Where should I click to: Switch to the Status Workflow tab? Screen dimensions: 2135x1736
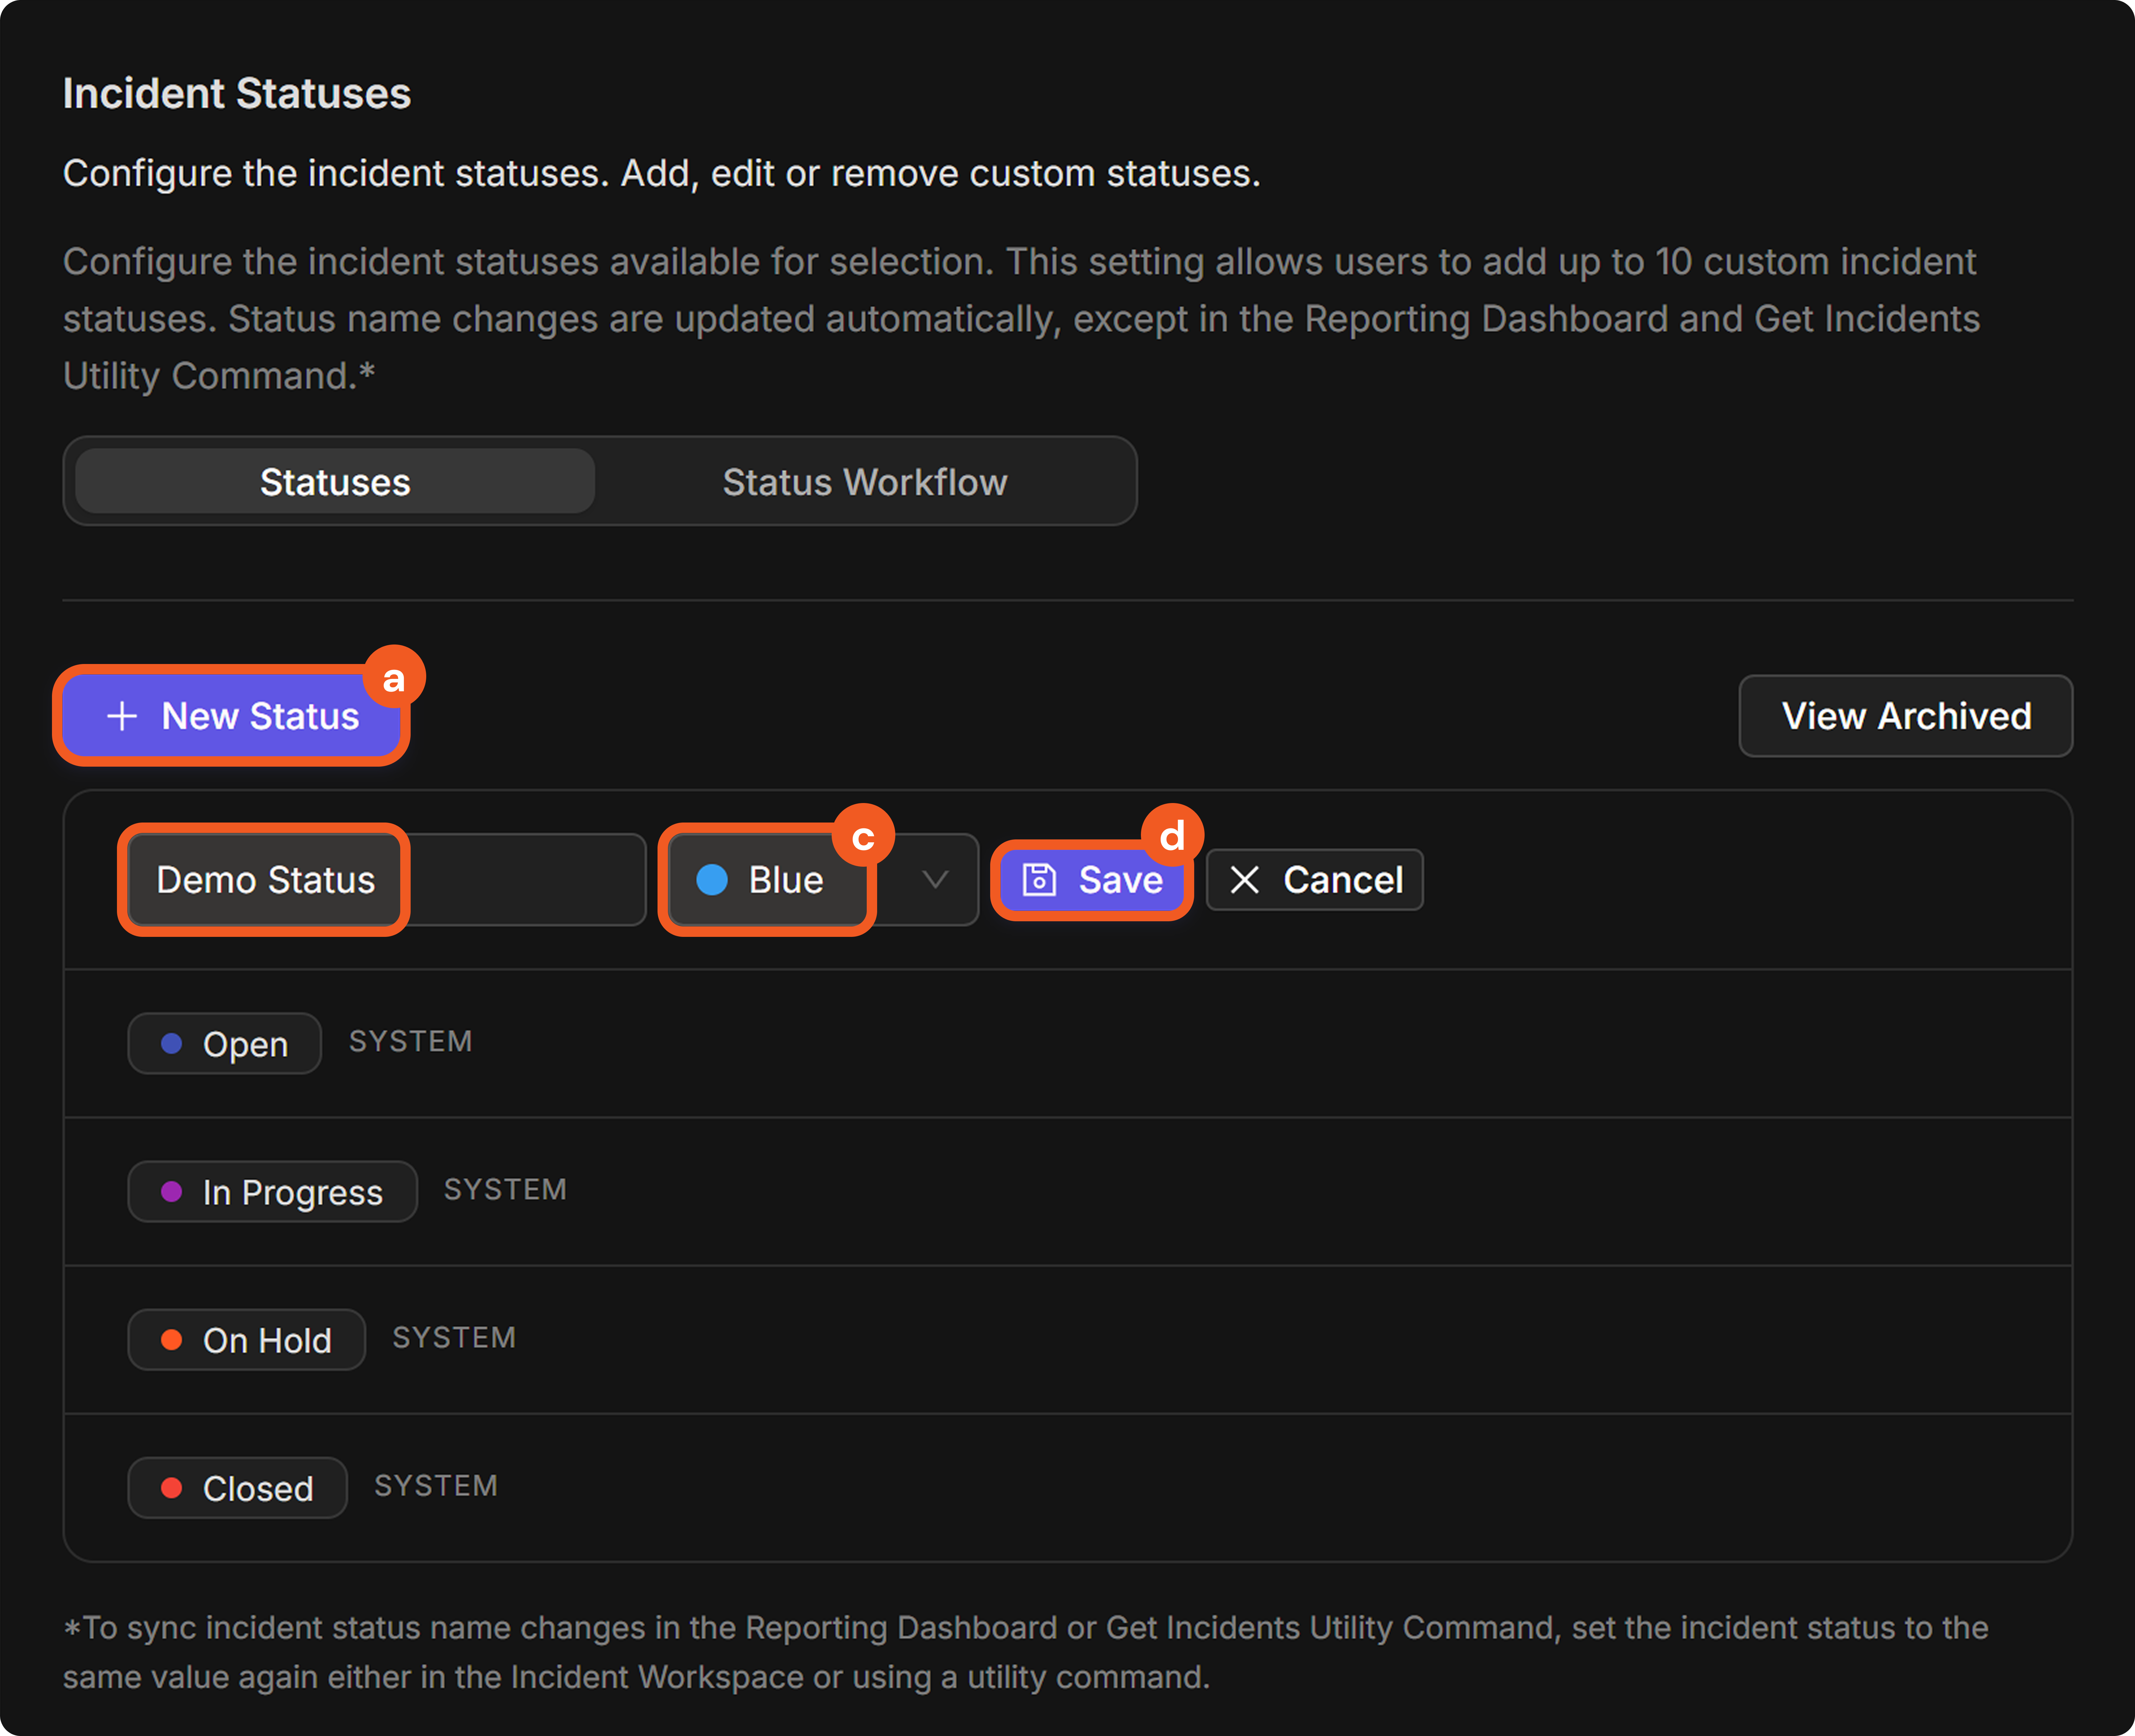point(865,482)
